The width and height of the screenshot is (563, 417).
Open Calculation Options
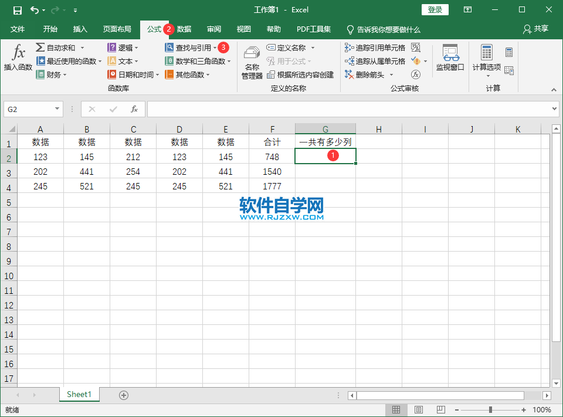click(487, 60)
